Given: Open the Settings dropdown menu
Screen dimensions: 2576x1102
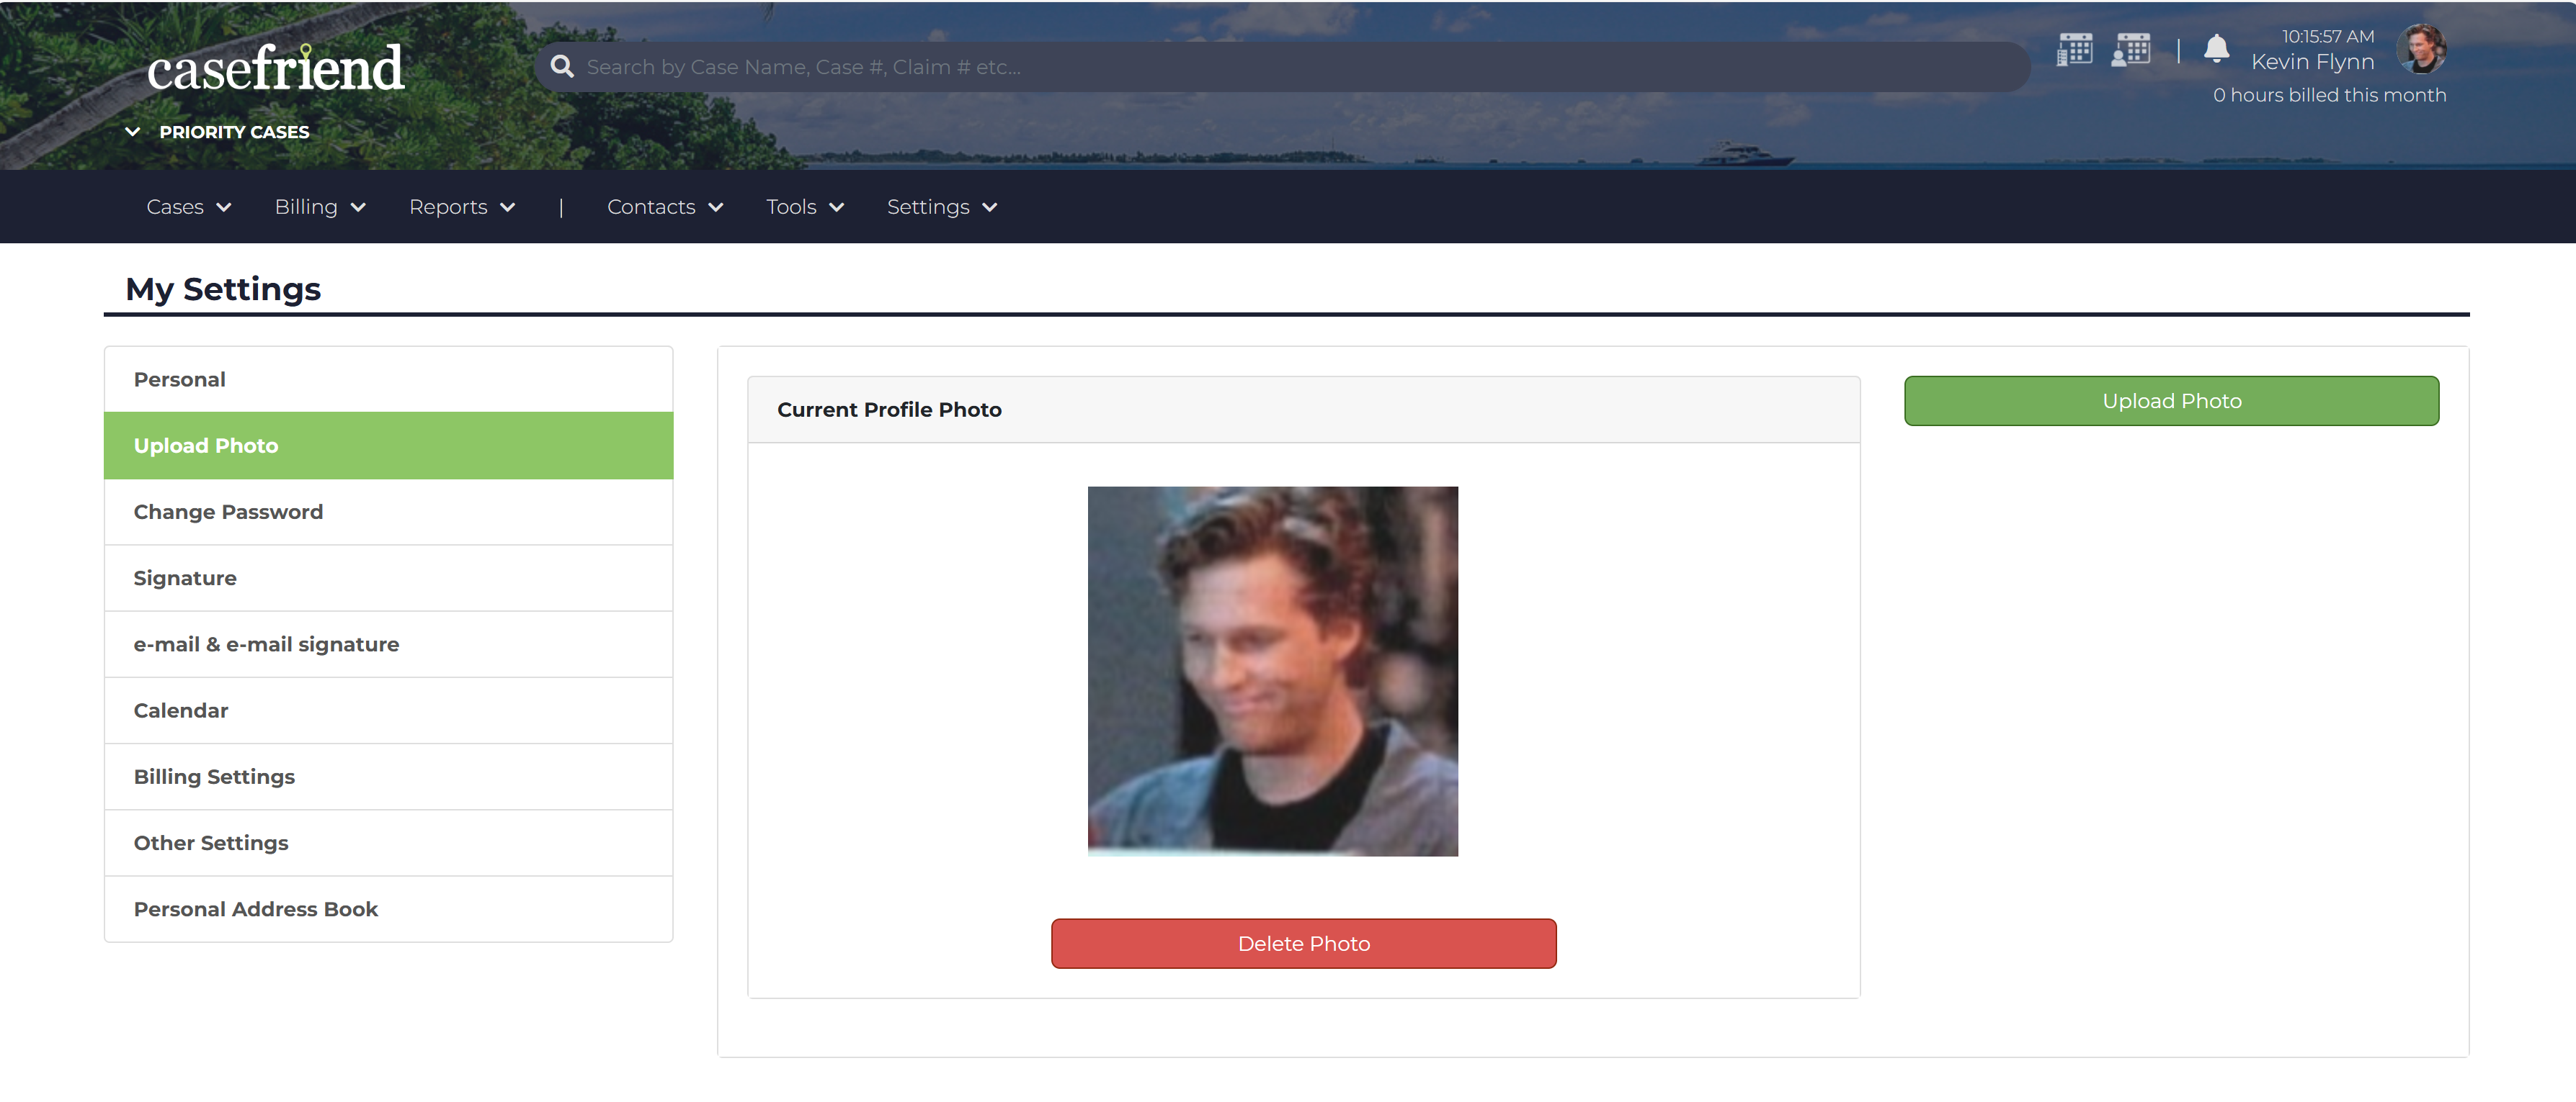Looking at the screenshot, I should [942, 207].
